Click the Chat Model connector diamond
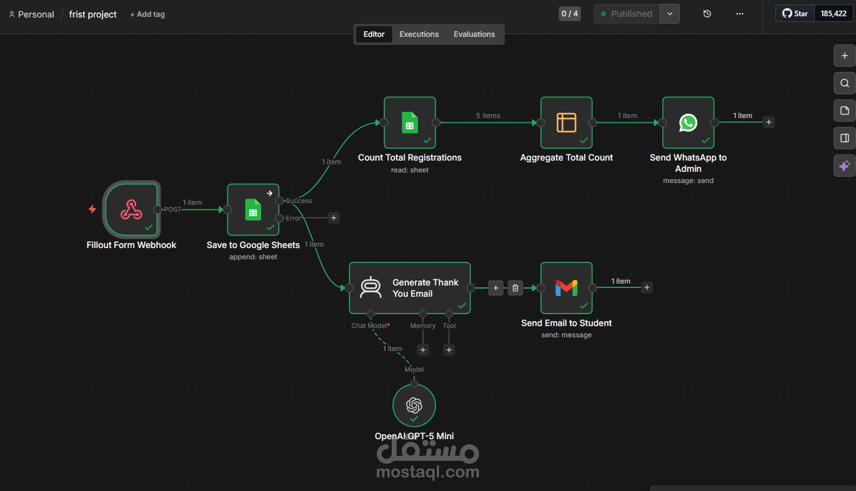 tap(371, 314)
